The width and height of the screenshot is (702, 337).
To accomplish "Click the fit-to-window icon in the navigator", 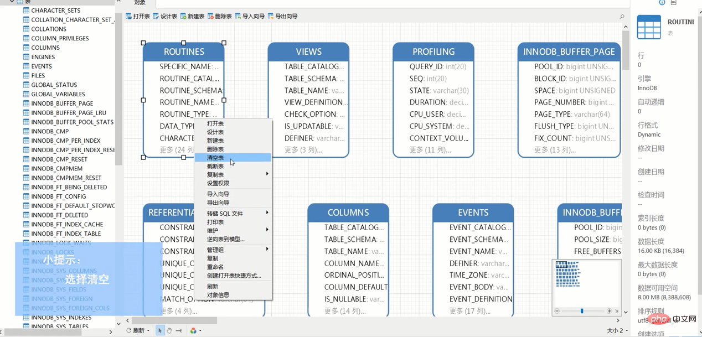I will pos(617,311).
